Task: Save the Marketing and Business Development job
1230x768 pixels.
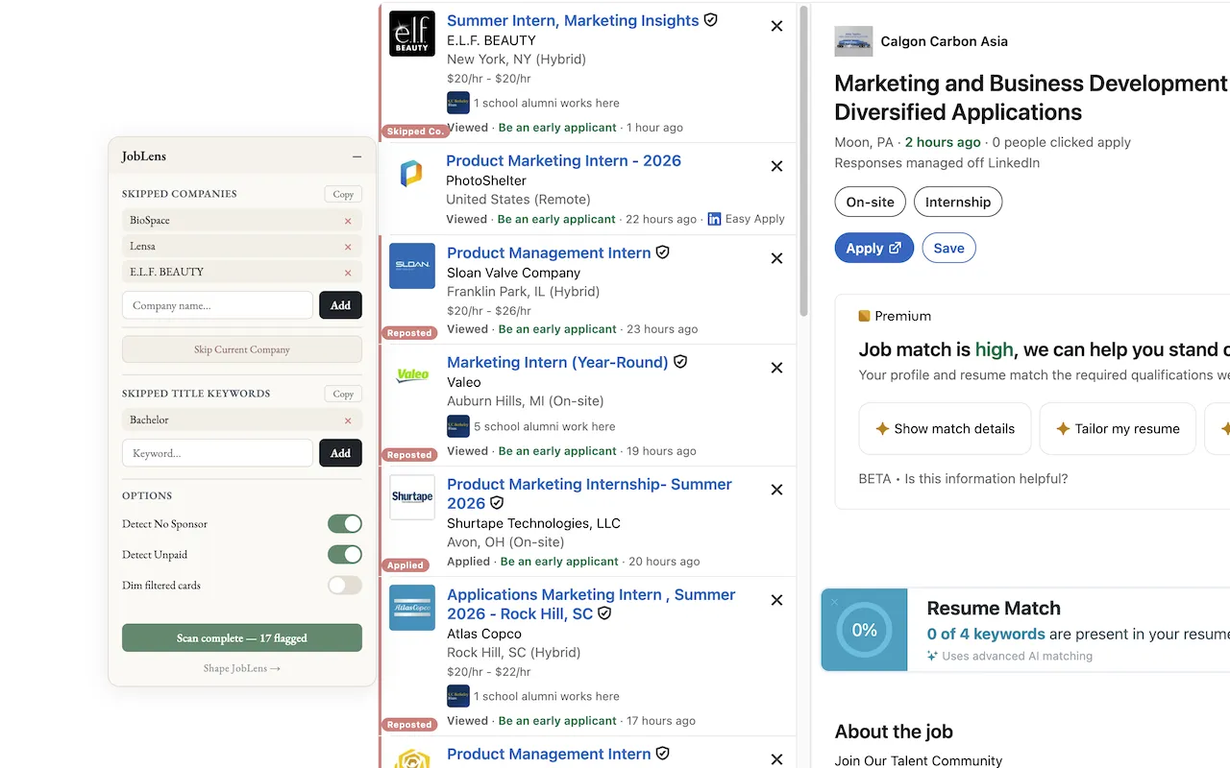Action: pyautogui.click(x=948, y=247)
